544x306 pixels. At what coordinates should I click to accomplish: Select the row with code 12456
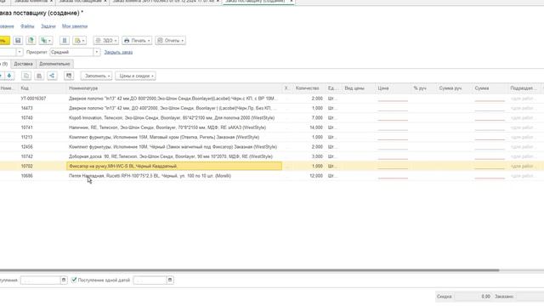point(272,147)
